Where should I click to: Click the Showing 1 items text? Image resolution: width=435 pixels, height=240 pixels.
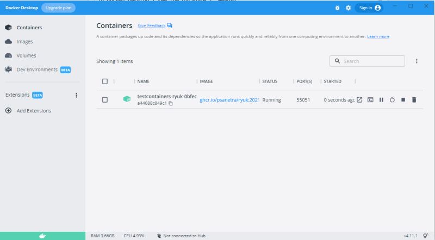(114, 61)
